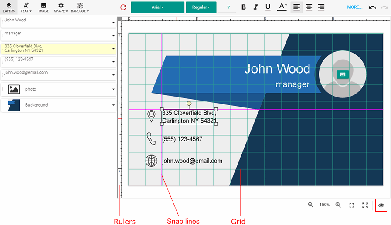Click the ruler origin corner square

[x=119, y=19]
